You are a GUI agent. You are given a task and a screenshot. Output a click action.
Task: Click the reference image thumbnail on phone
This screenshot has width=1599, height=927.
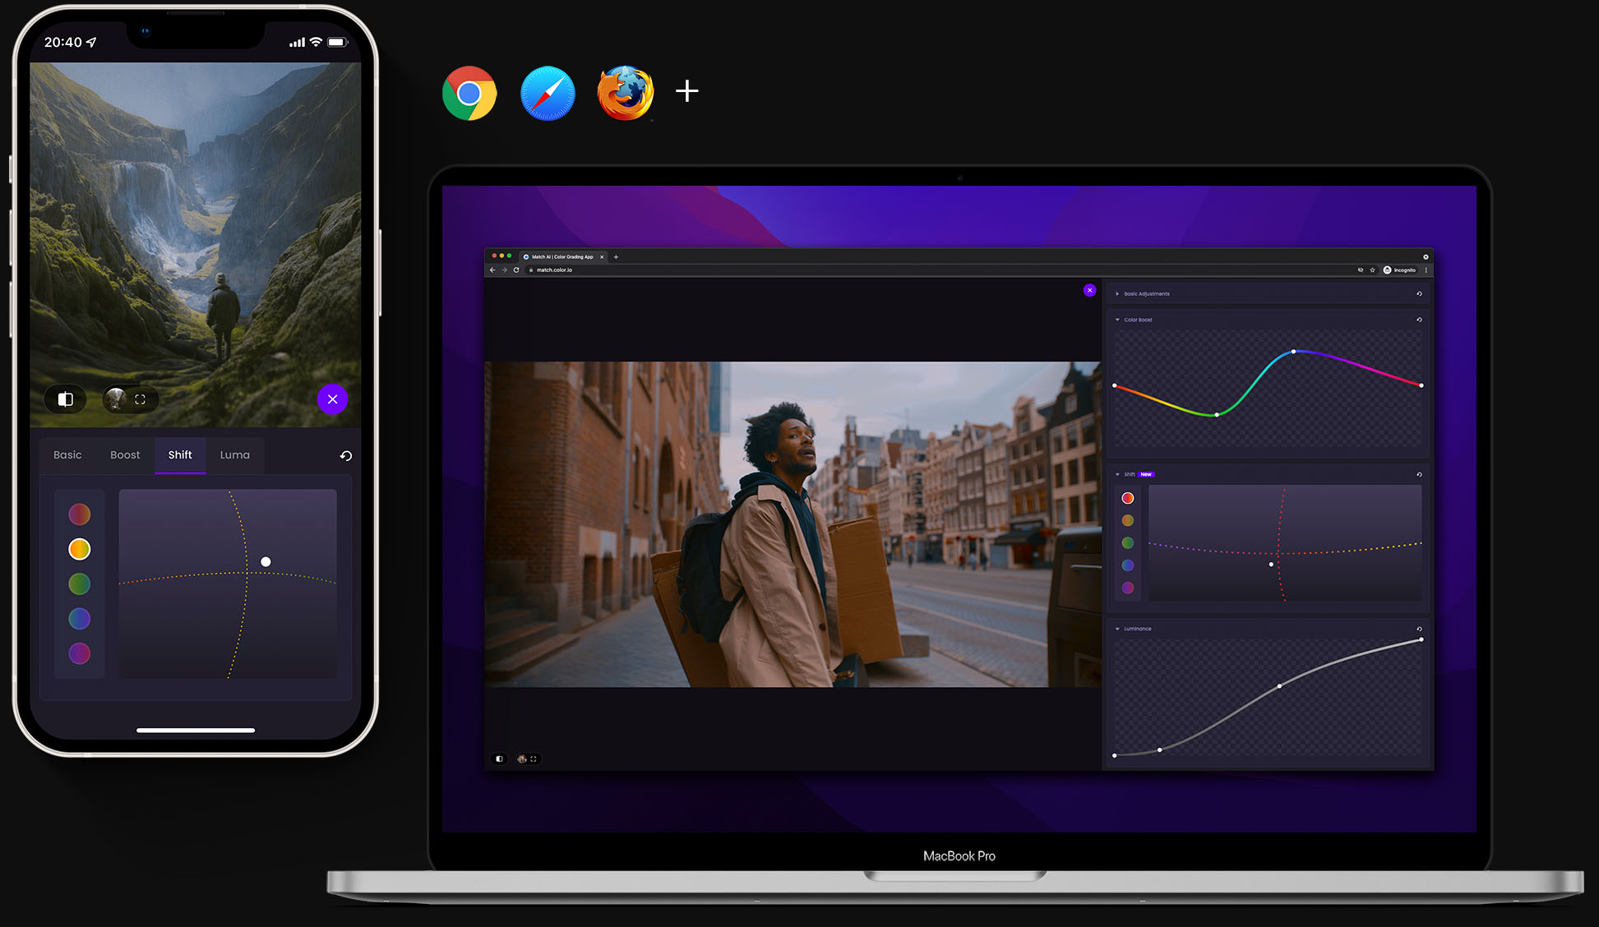click(x=116, y=399)
